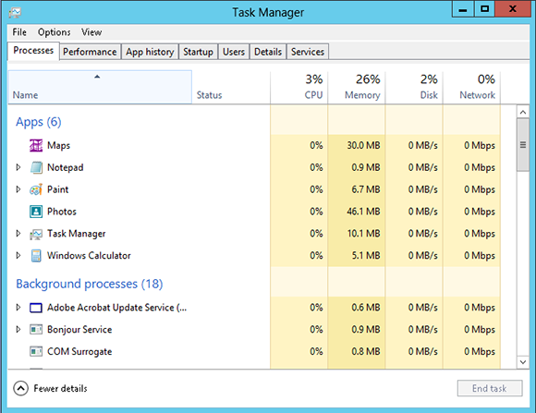Click the 46.1 MB memory value
This screenshot has height=413, width=536.
click(363, 212)
